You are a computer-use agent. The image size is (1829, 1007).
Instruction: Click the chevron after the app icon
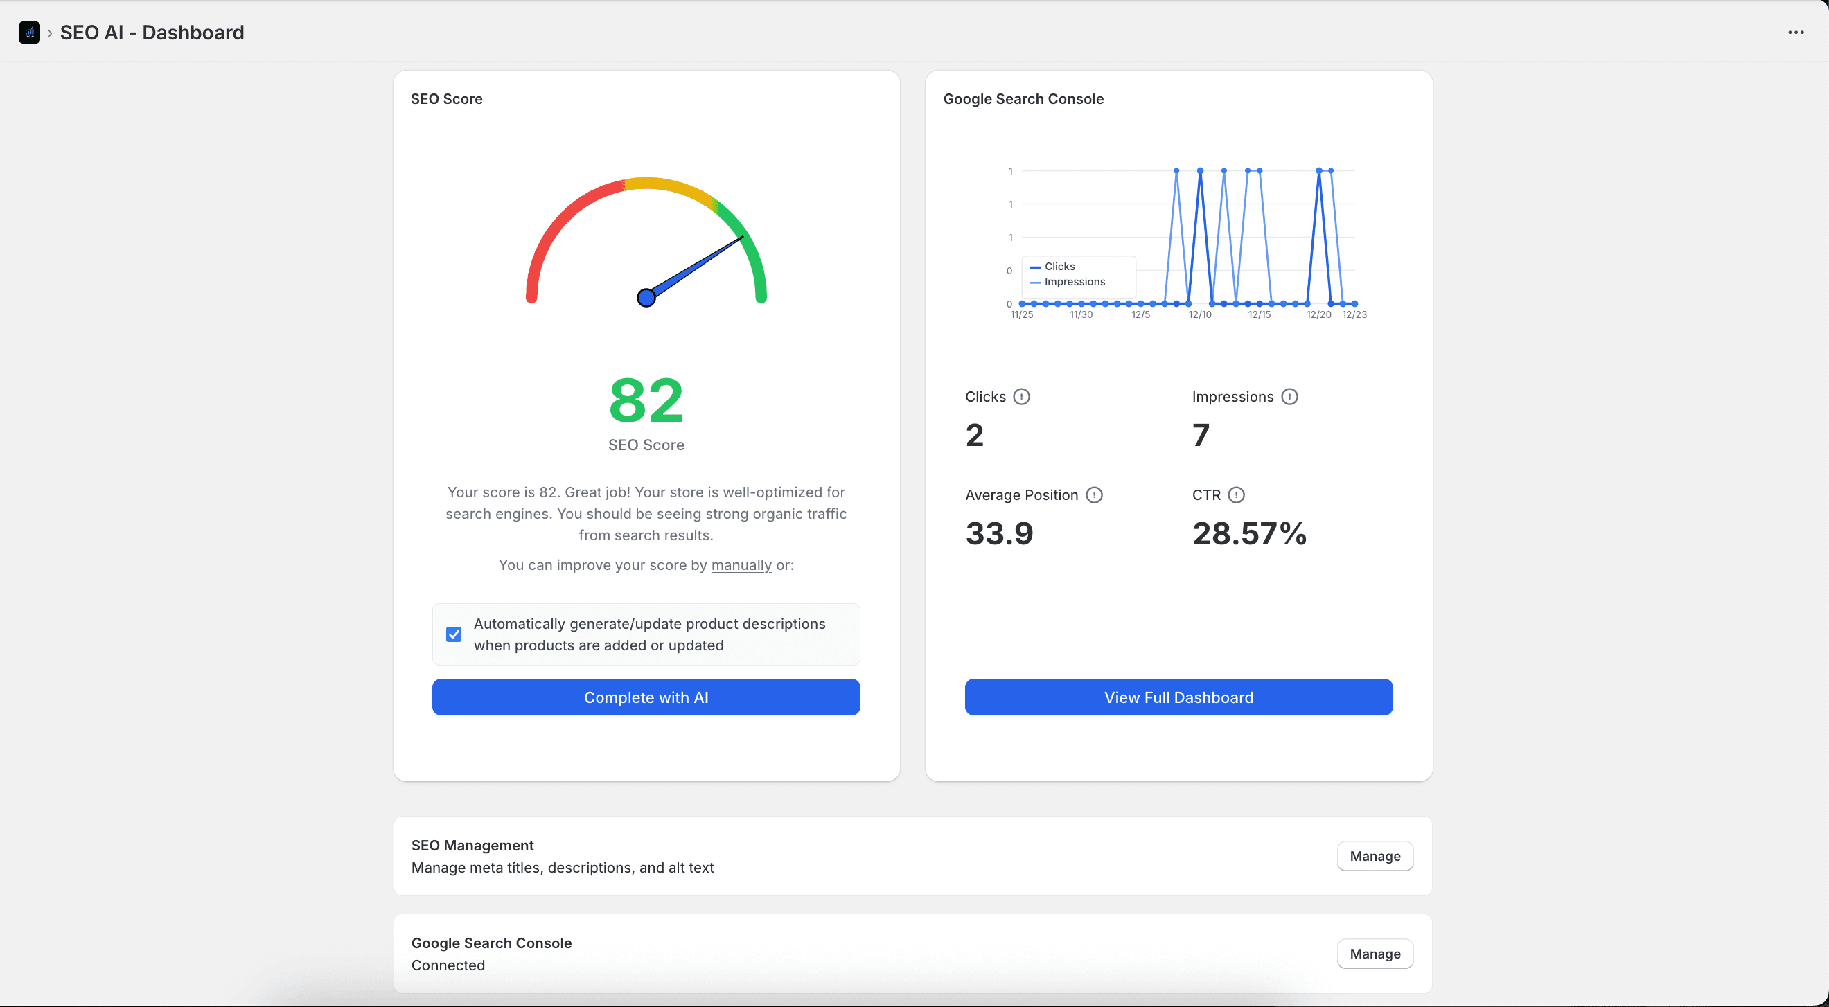(49, 33)
